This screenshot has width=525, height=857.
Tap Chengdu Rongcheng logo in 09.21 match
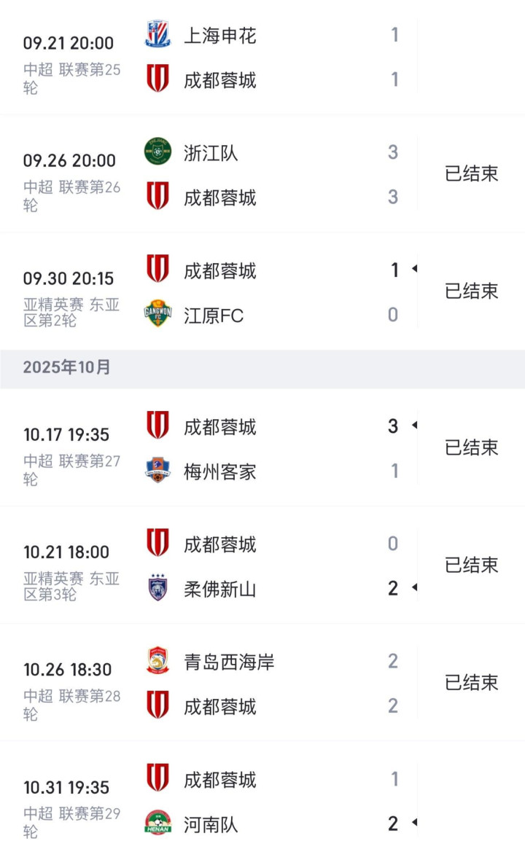click(157, 79)
